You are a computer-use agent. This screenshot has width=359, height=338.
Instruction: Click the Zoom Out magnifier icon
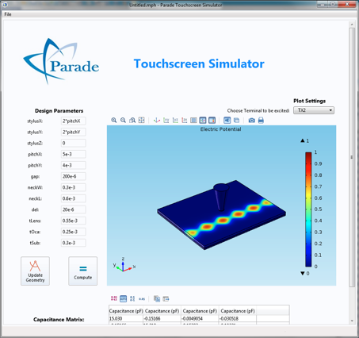[123, 121]
